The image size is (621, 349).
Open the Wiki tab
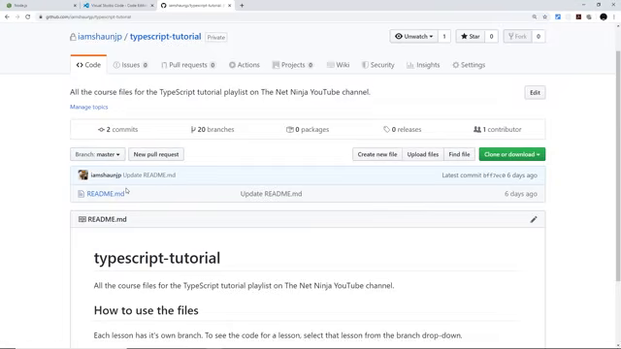[339, 65]
